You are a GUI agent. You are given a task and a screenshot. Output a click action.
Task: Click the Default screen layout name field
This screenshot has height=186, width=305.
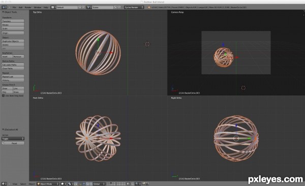pyautogui.click(x=67, y=8)
